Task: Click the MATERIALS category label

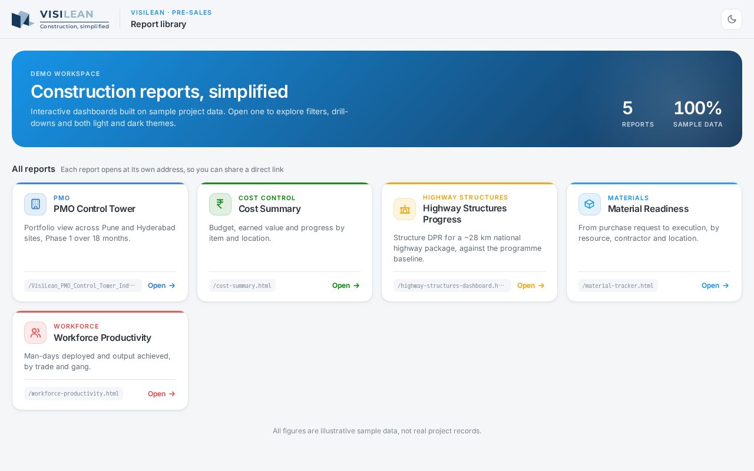Action: pyautogui.click(x=628, y=198)
